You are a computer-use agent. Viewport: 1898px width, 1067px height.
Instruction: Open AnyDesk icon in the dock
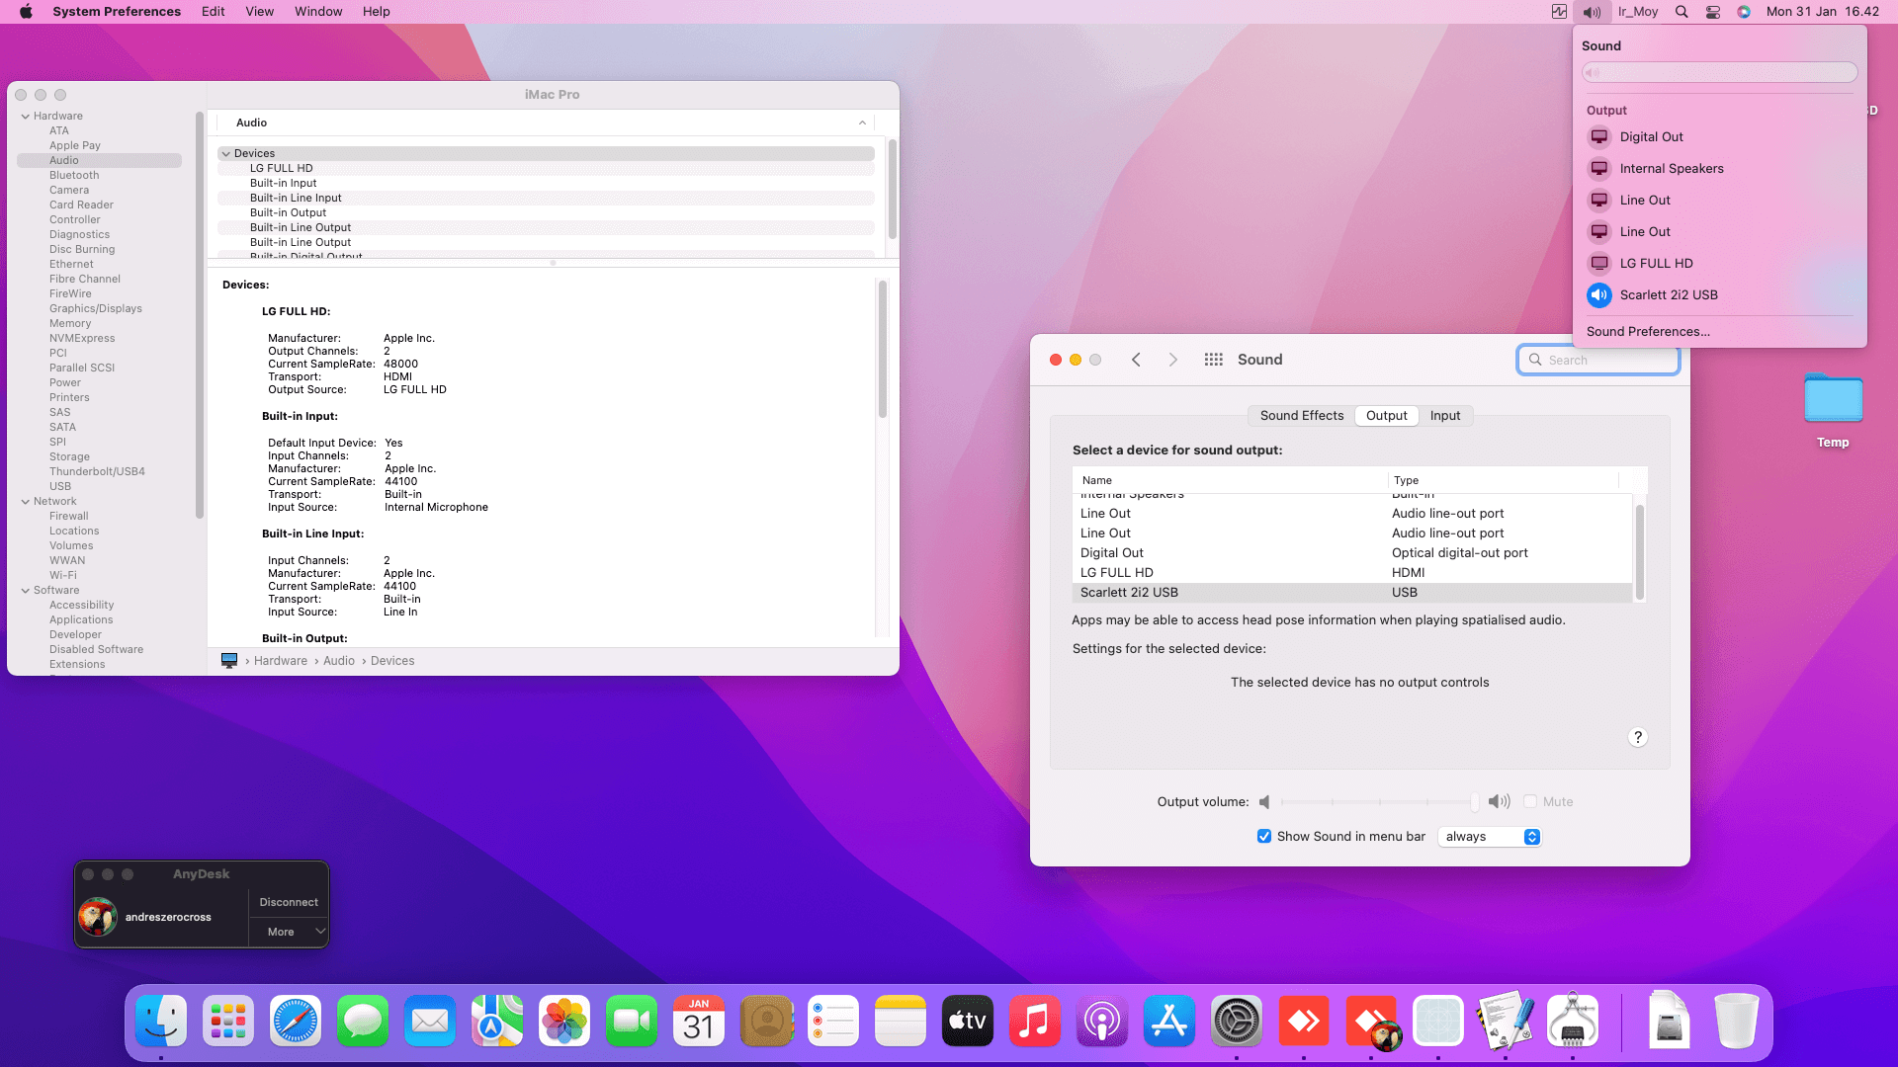[x=1304, y=1021]
